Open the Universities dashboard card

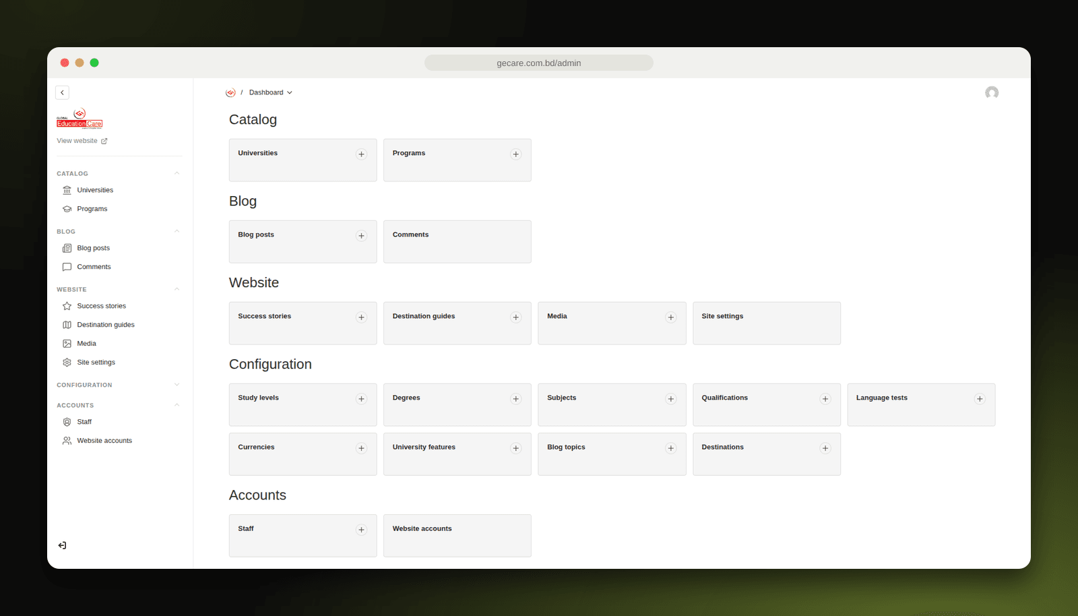(x=303, y=160)
